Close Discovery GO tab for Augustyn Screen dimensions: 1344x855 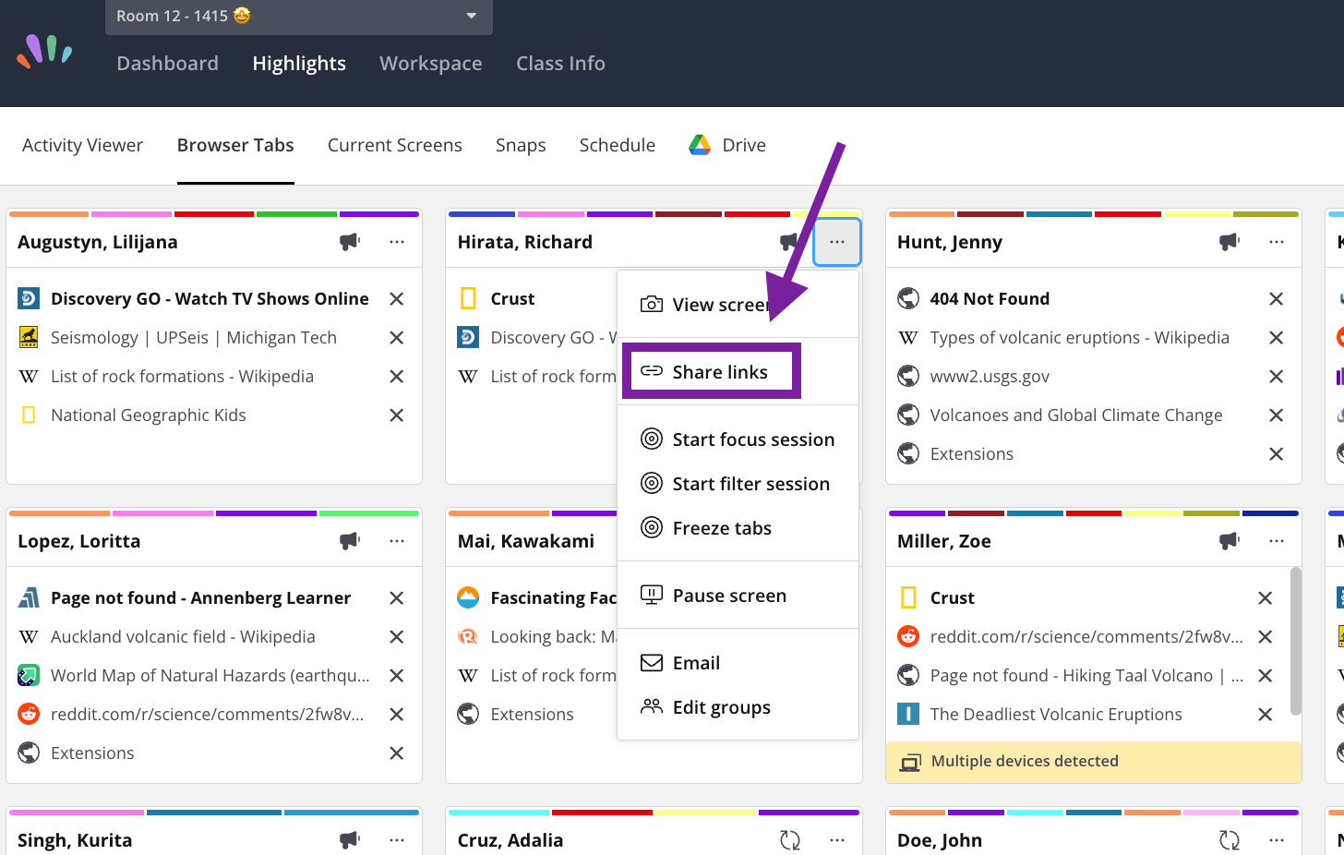click(397, 299)
